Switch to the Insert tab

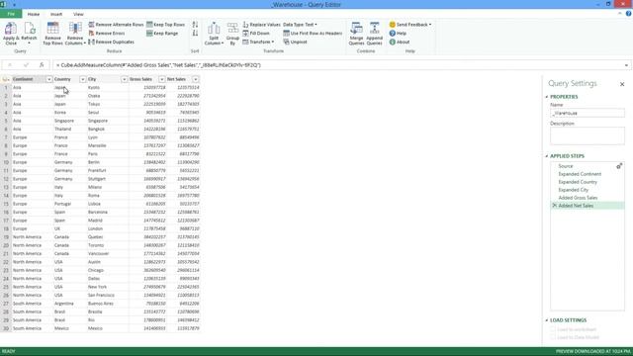coord(56,14)
